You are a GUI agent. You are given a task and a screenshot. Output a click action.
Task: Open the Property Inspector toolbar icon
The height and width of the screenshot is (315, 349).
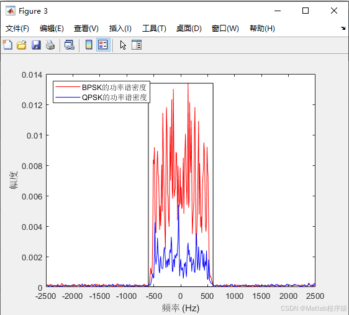(137, 45)
